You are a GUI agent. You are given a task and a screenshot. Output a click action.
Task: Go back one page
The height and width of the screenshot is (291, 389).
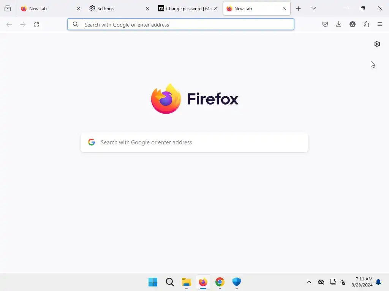pyautogui.click(x=9, y=25)
